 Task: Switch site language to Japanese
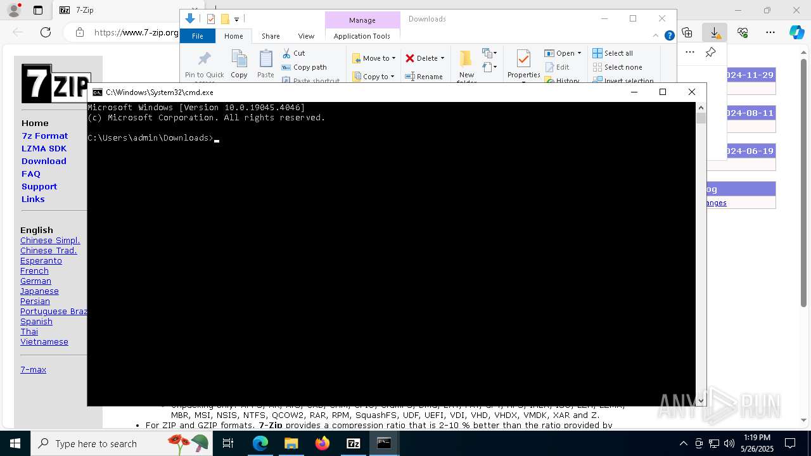[39, 291]
